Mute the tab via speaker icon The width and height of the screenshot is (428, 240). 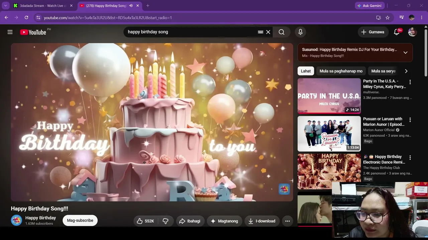point(131,6)
